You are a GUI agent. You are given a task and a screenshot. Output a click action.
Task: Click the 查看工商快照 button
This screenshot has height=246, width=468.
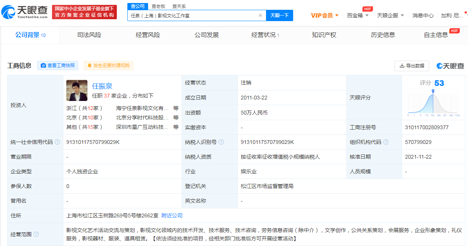pyautogui.click(x=58, y=66)
